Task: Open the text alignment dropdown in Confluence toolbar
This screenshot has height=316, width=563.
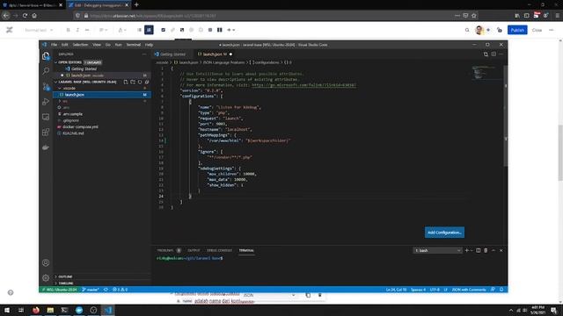Action: pos(104,30)
